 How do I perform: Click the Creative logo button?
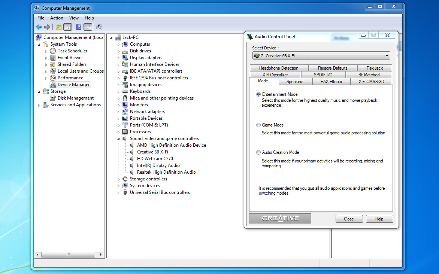(280, 219)
